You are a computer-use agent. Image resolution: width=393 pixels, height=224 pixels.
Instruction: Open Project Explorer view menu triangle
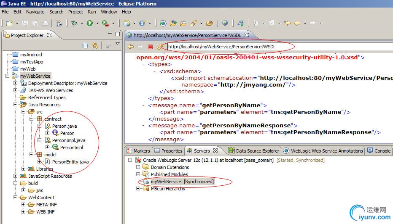pyautogui.click(x=118, y=44)
